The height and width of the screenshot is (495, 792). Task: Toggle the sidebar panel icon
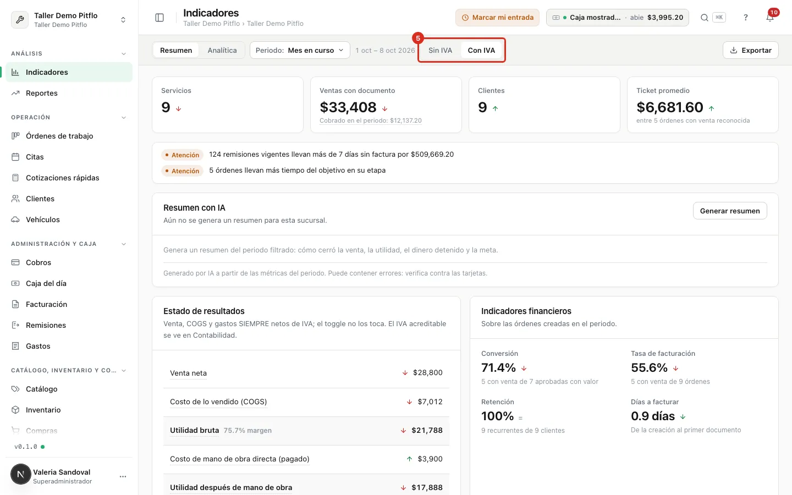pyautogui.click(x=159, y=18)
